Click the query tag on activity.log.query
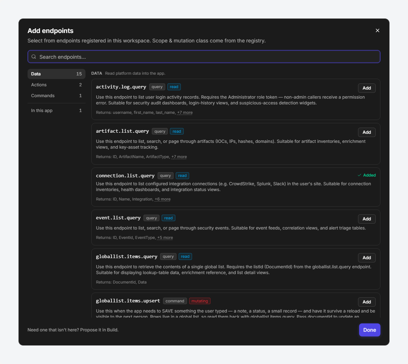Image resolution: width=408 pixels, height=364 pixels. 157,87
